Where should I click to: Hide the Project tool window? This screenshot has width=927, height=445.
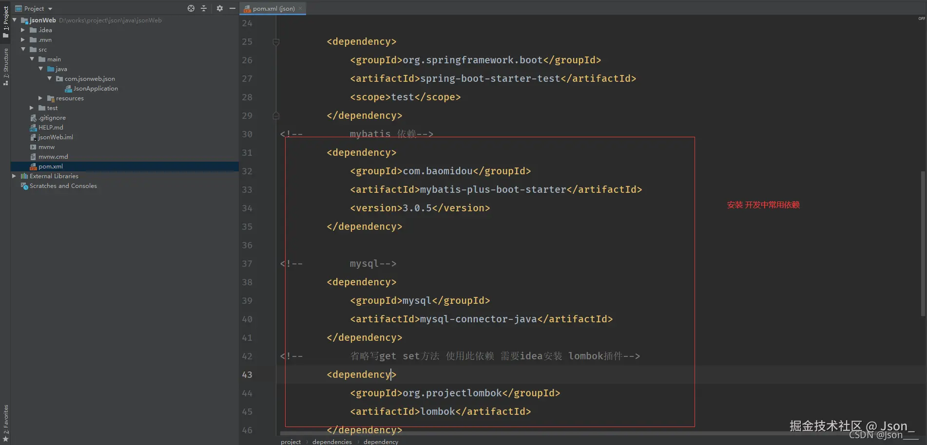(x=232, y=8)
